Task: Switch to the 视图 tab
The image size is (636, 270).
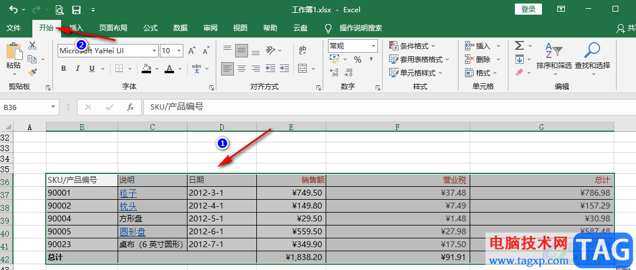Action: point(240,28)
